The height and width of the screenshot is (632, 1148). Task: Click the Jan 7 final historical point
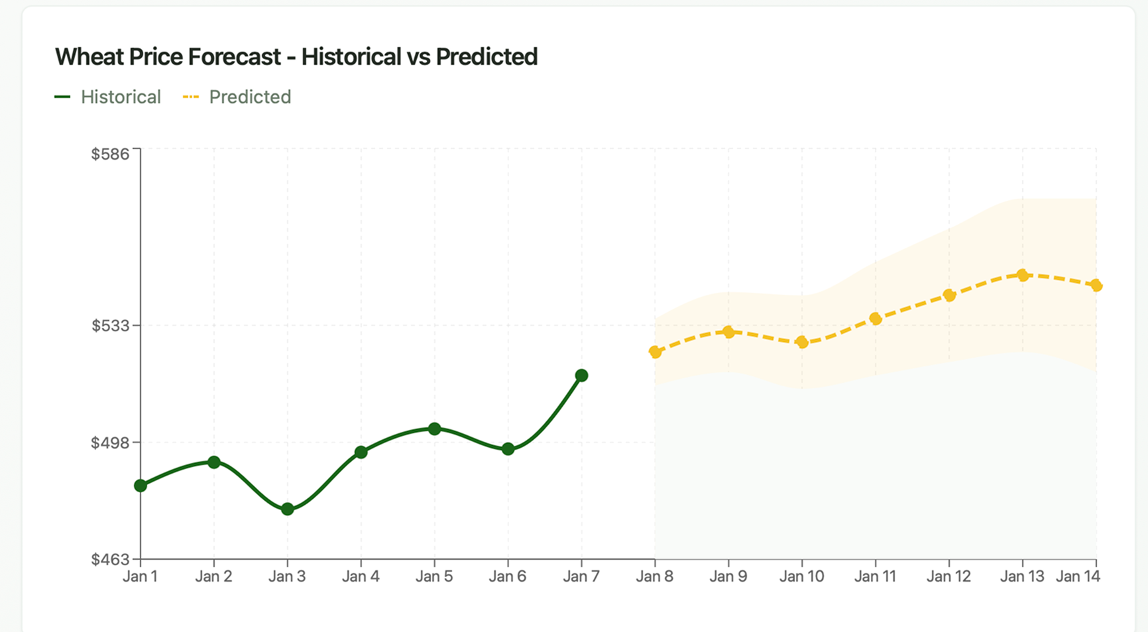[x=581, y=376]
